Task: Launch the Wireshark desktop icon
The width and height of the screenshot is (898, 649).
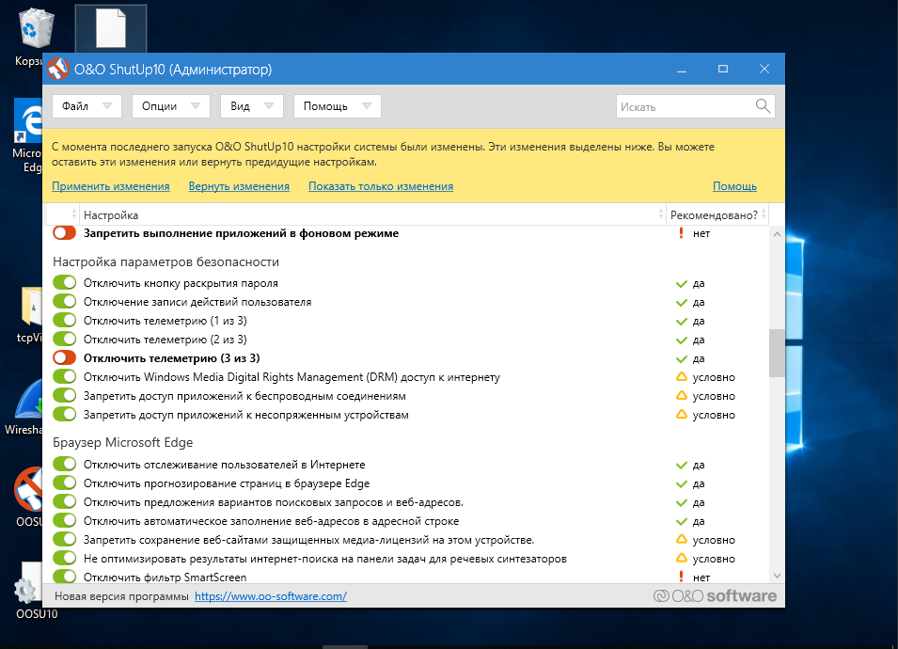Action: (28, 400)
